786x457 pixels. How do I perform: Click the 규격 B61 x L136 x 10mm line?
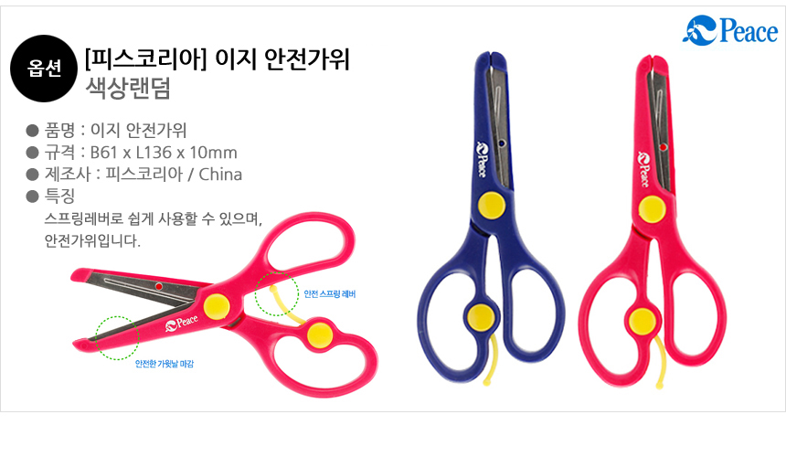click(x=132, y=153)
